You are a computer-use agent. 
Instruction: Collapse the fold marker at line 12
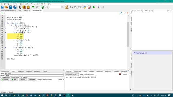point(6,25)
